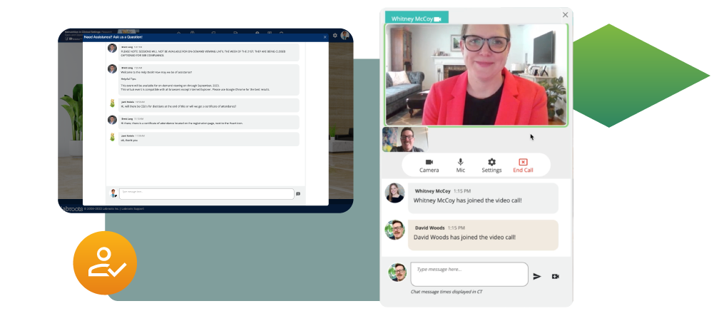The width and height of the screenshot is (714, 321).
Task: Click Whitney McCoy's main video feed
Action: coord(476,75)
